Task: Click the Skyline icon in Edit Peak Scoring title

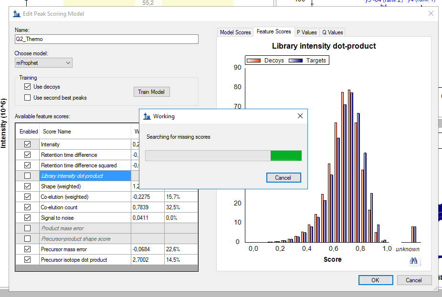Action: tap(17, 14)
